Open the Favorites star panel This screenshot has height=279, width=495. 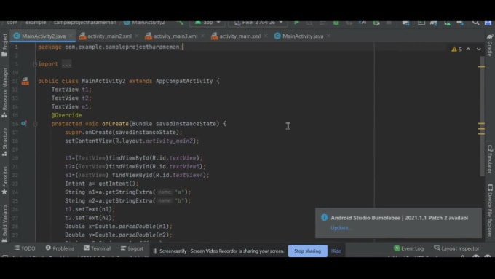click(x=4, y=181)
